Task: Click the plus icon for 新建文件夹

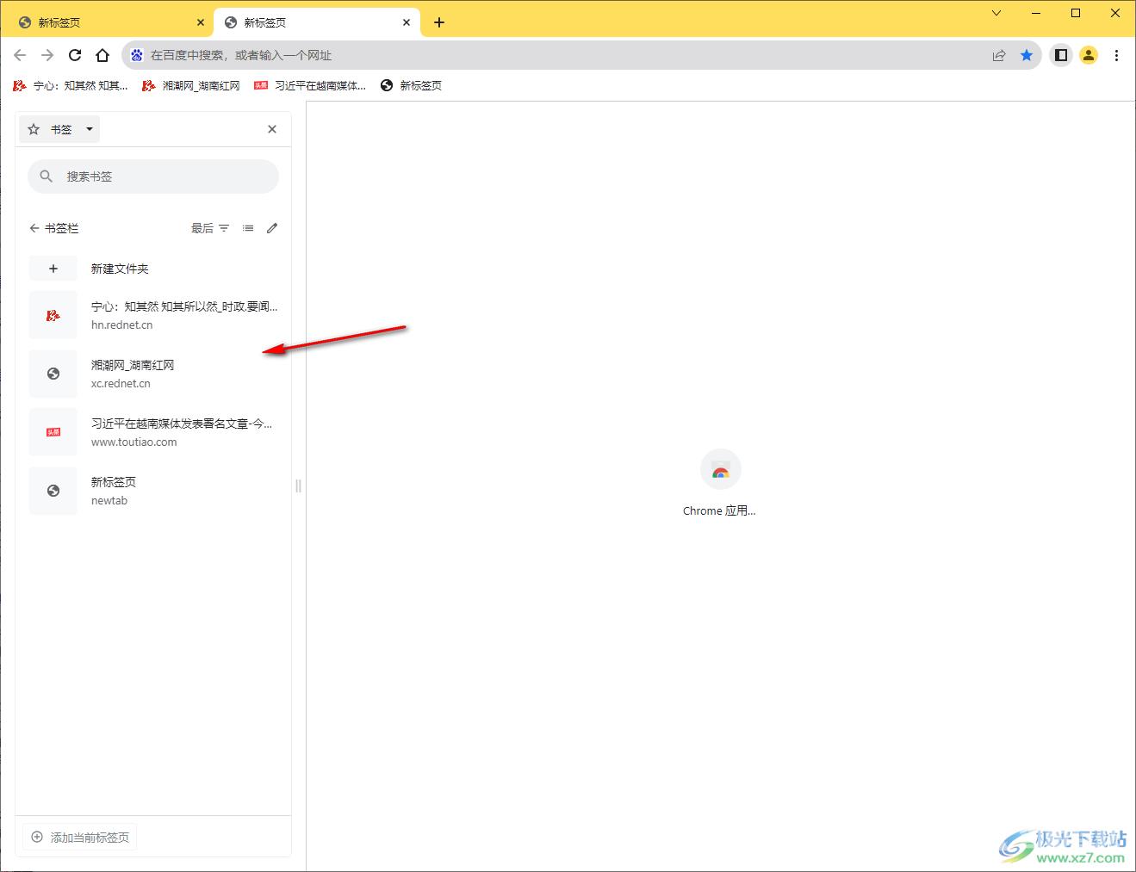Action: click(x=53, y=269)
